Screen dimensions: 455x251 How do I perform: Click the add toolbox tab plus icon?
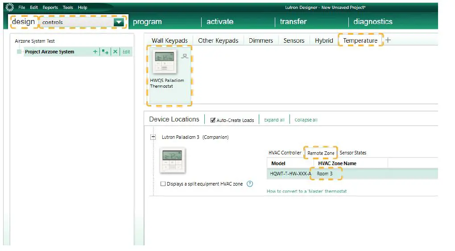pos(388,40)
